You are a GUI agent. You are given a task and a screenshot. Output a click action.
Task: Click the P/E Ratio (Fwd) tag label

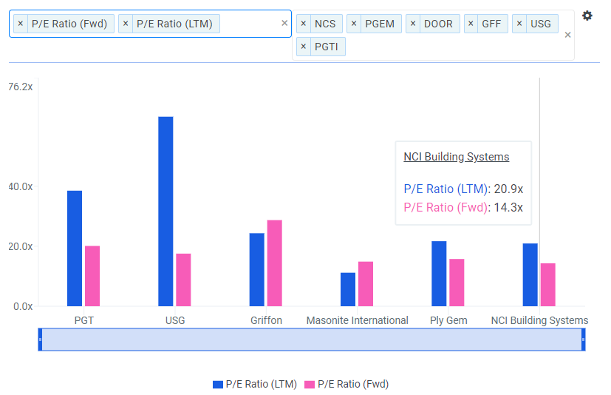tap(69, 24)
